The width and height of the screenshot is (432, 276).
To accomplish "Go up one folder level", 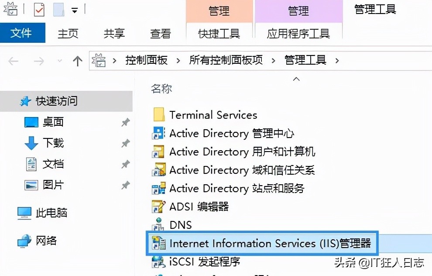I will tap(77, 61).
